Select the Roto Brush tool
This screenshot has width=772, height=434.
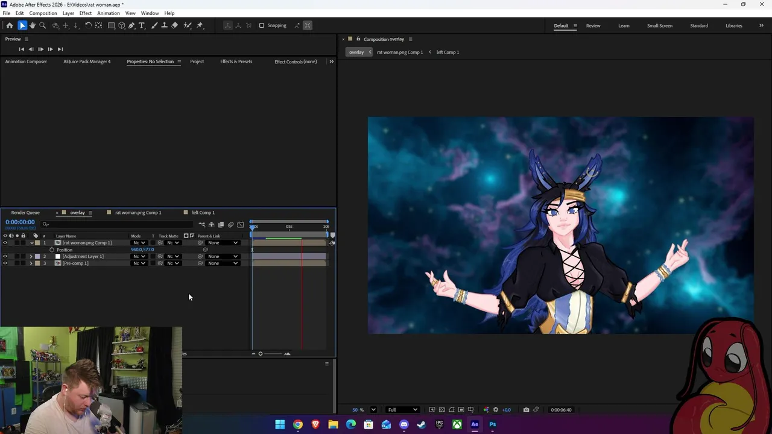point(188,25)
